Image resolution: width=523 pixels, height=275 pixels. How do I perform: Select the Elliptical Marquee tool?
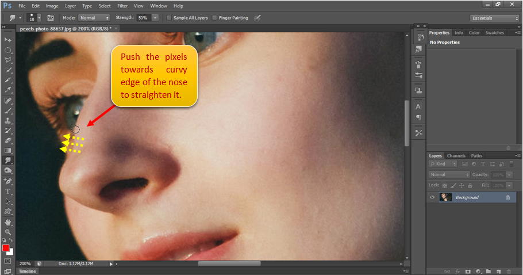coord(7,50)
